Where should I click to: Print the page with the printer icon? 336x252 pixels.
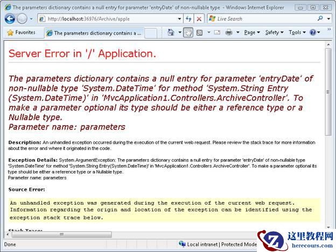tap(229, 32)
